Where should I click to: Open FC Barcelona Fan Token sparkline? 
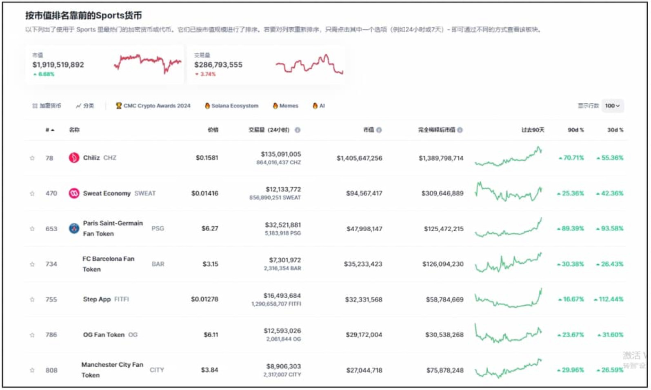coord(508,263)
